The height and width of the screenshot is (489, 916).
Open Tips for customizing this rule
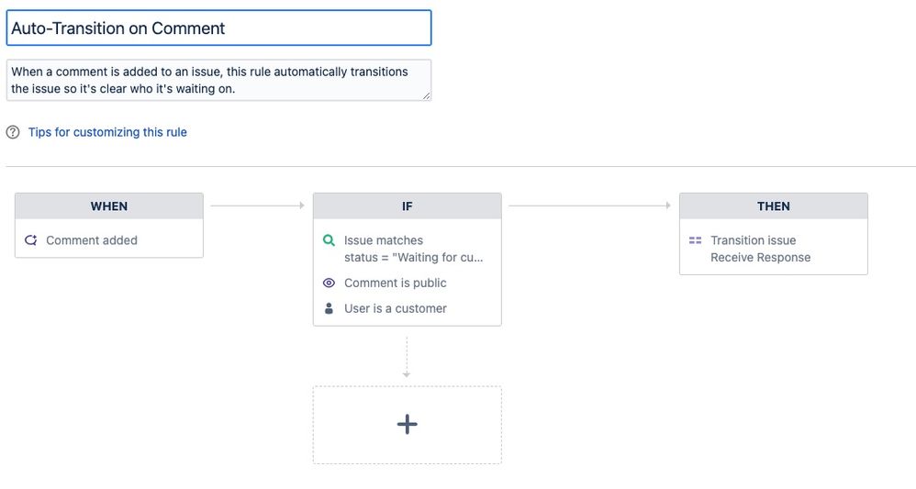(107, 132)
